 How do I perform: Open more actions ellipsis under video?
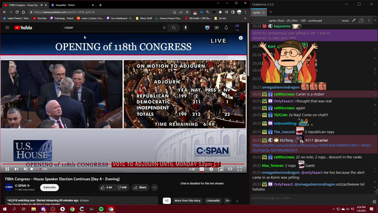pyautogui.click(x=155, y=188)
